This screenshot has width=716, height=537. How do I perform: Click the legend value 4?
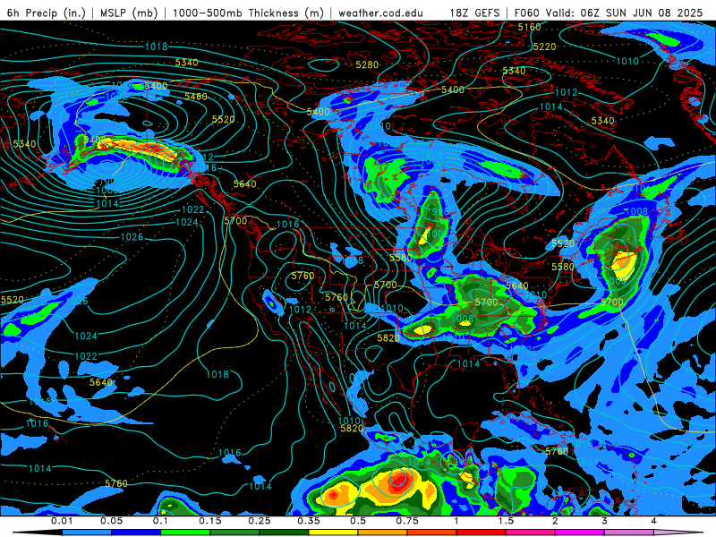point(653,521)
